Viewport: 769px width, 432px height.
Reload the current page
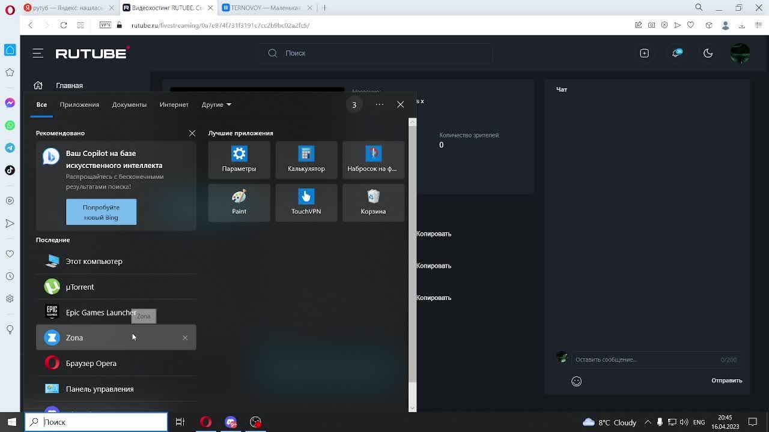pyautogui.click(x=63, y=25)
